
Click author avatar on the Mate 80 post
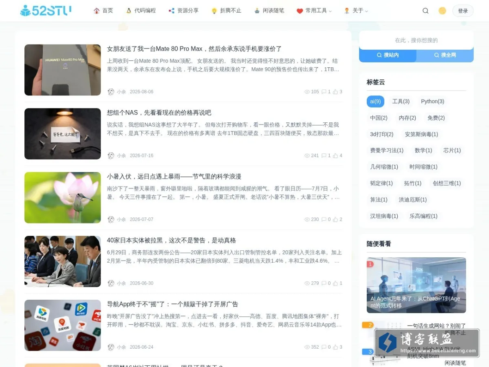point(111,92)
